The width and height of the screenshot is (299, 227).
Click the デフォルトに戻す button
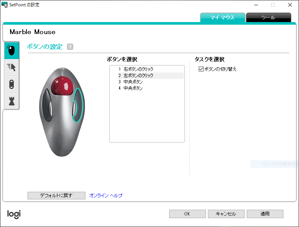pyautogui.click(x=56, y=196)
